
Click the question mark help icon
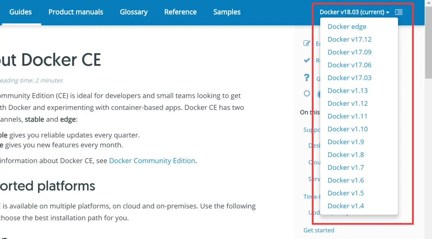tap(307, 77)
